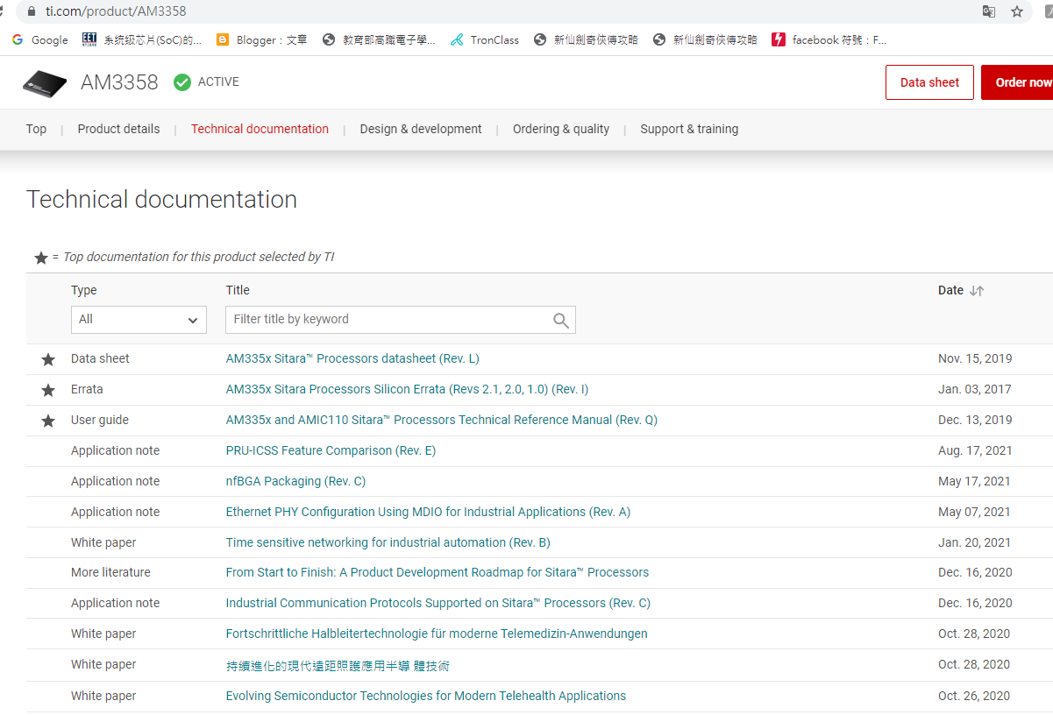Click the User guide type cell

tap(100, 420)
